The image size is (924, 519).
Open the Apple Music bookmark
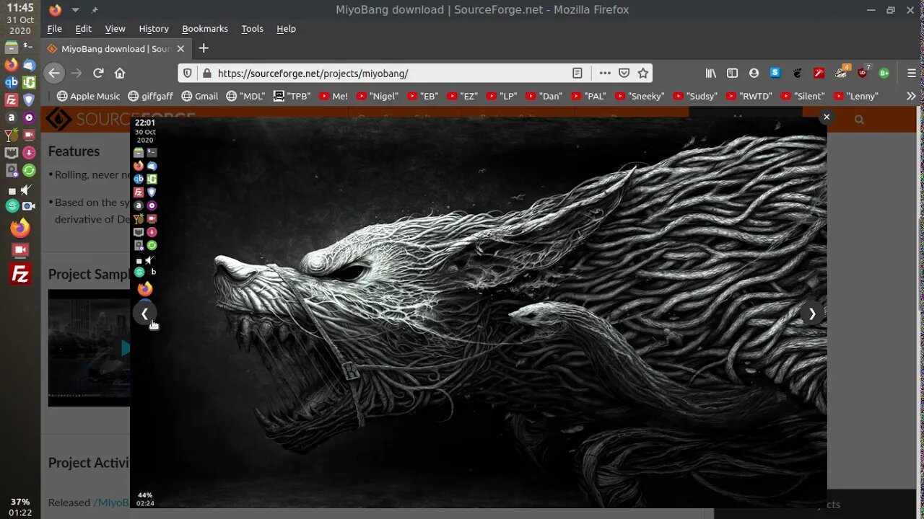pyautogui.click(x=89, y=96)
